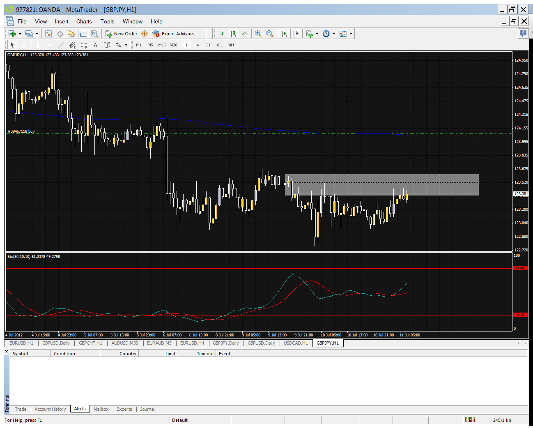Draw a horizontal line tool
Viewport: 533px width, 428px height.
[x=50, y=45]
